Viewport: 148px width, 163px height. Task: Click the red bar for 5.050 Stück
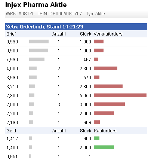pyautogui.click(x=120, y=95)
